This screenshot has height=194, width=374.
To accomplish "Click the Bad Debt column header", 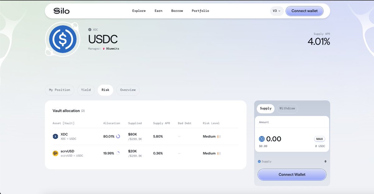I will coord(185,123).
